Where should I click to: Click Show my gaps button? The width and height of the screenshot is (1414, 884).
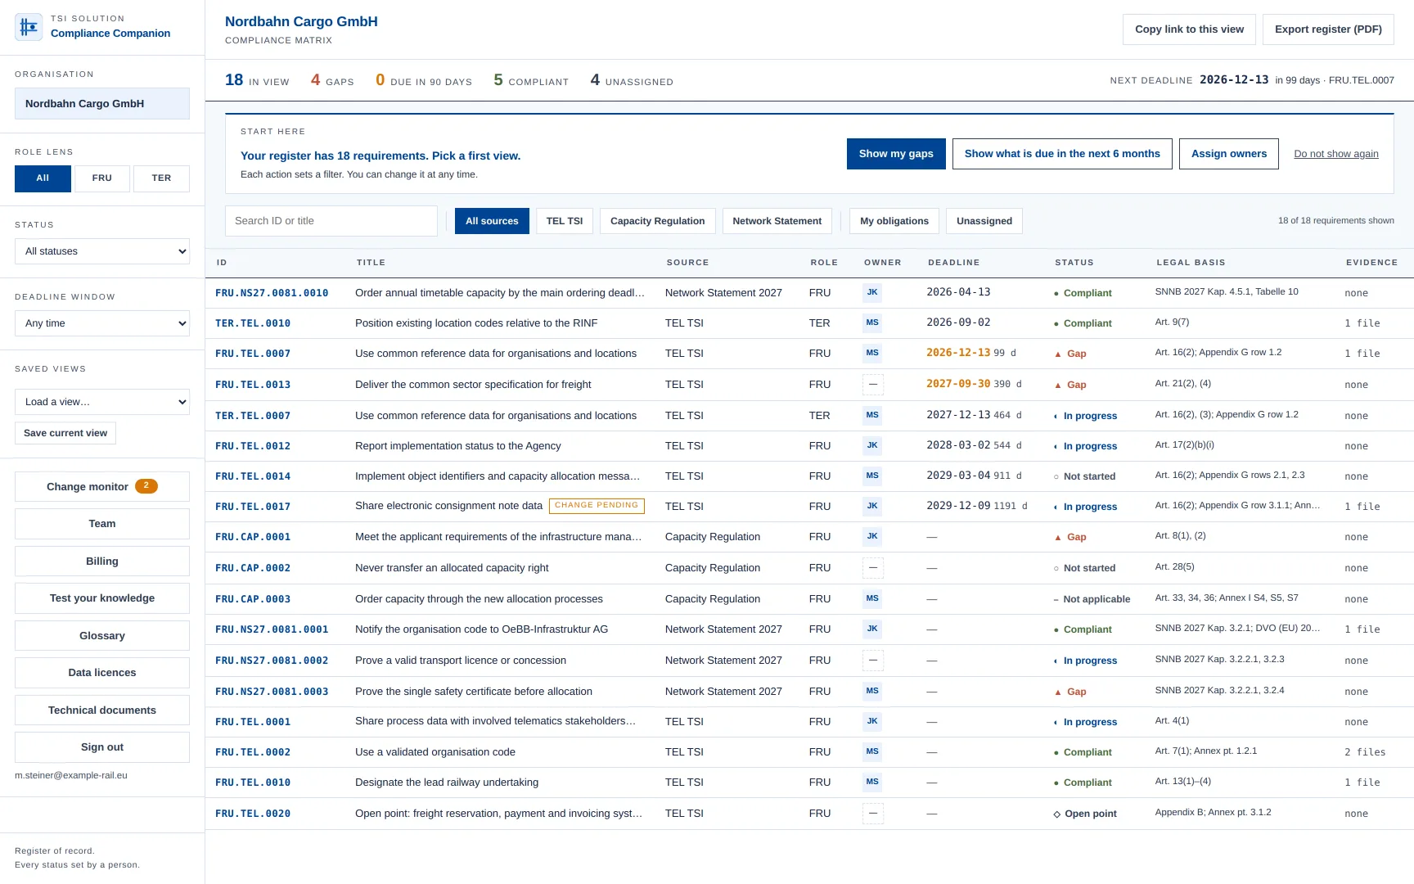[896, 154]
